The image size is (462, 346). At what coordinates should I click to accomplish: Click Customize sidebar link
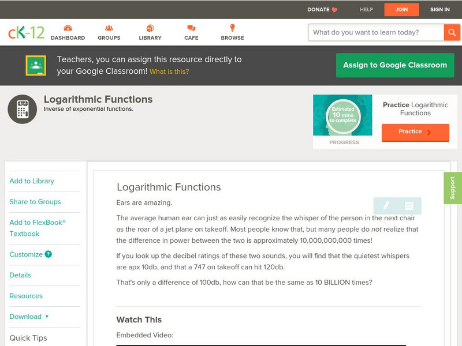[26, 254]
